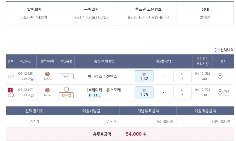Select 승 1.42 for 피닉선즈 game
The image size is (236, 141).
tap(144, 76)
